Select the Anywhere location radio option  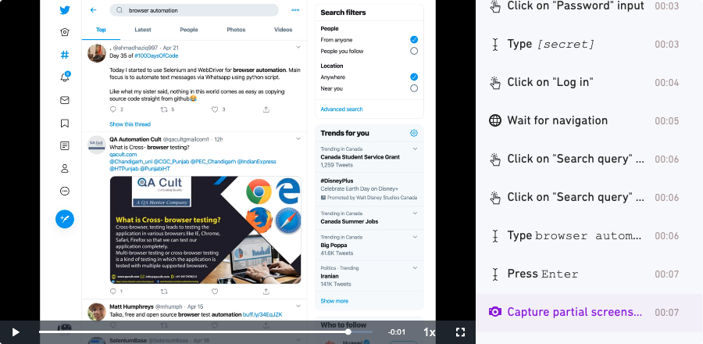tap(414, 77)
